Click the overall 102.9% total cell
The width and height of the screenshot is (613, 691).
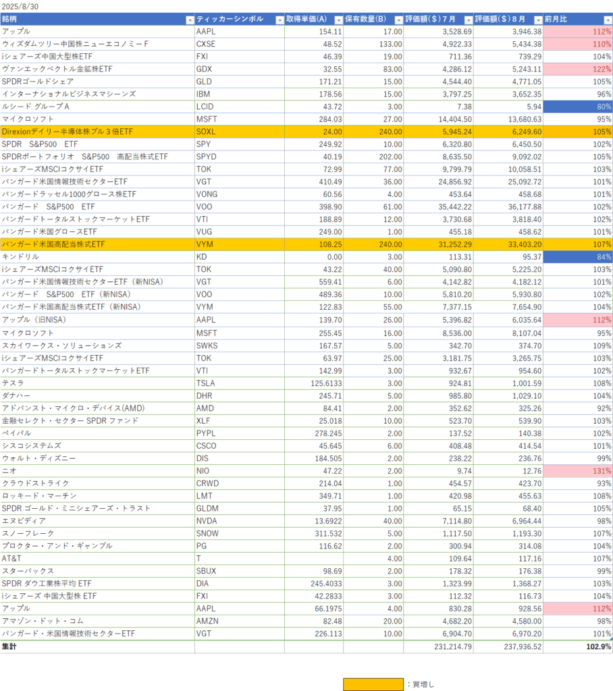[578, 646]
